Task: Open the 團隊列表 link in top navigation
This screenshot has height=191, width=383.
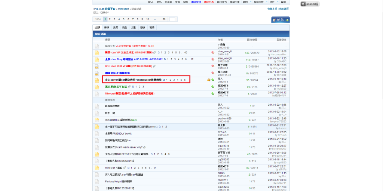Action: [209, 2]
